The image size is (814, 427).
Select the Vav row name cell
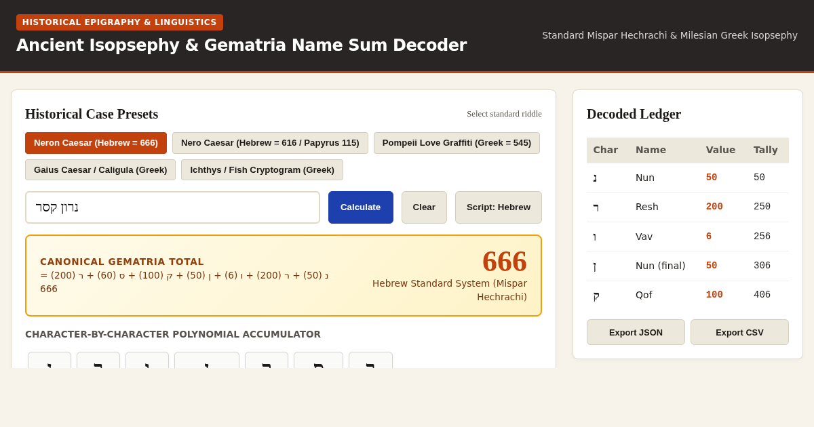(x=644, y=237)
